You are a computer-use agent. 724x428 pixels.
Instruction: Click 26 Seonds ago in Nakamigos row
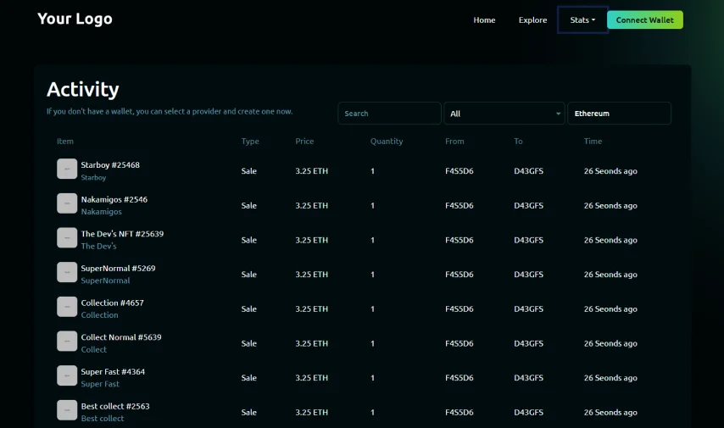click(610, 205)
